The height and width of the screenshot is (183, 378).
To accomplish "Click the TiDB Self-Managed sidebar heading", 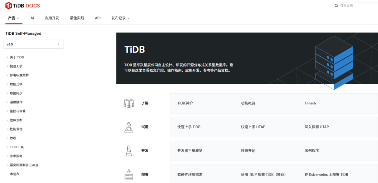I will tap(23, 33).
